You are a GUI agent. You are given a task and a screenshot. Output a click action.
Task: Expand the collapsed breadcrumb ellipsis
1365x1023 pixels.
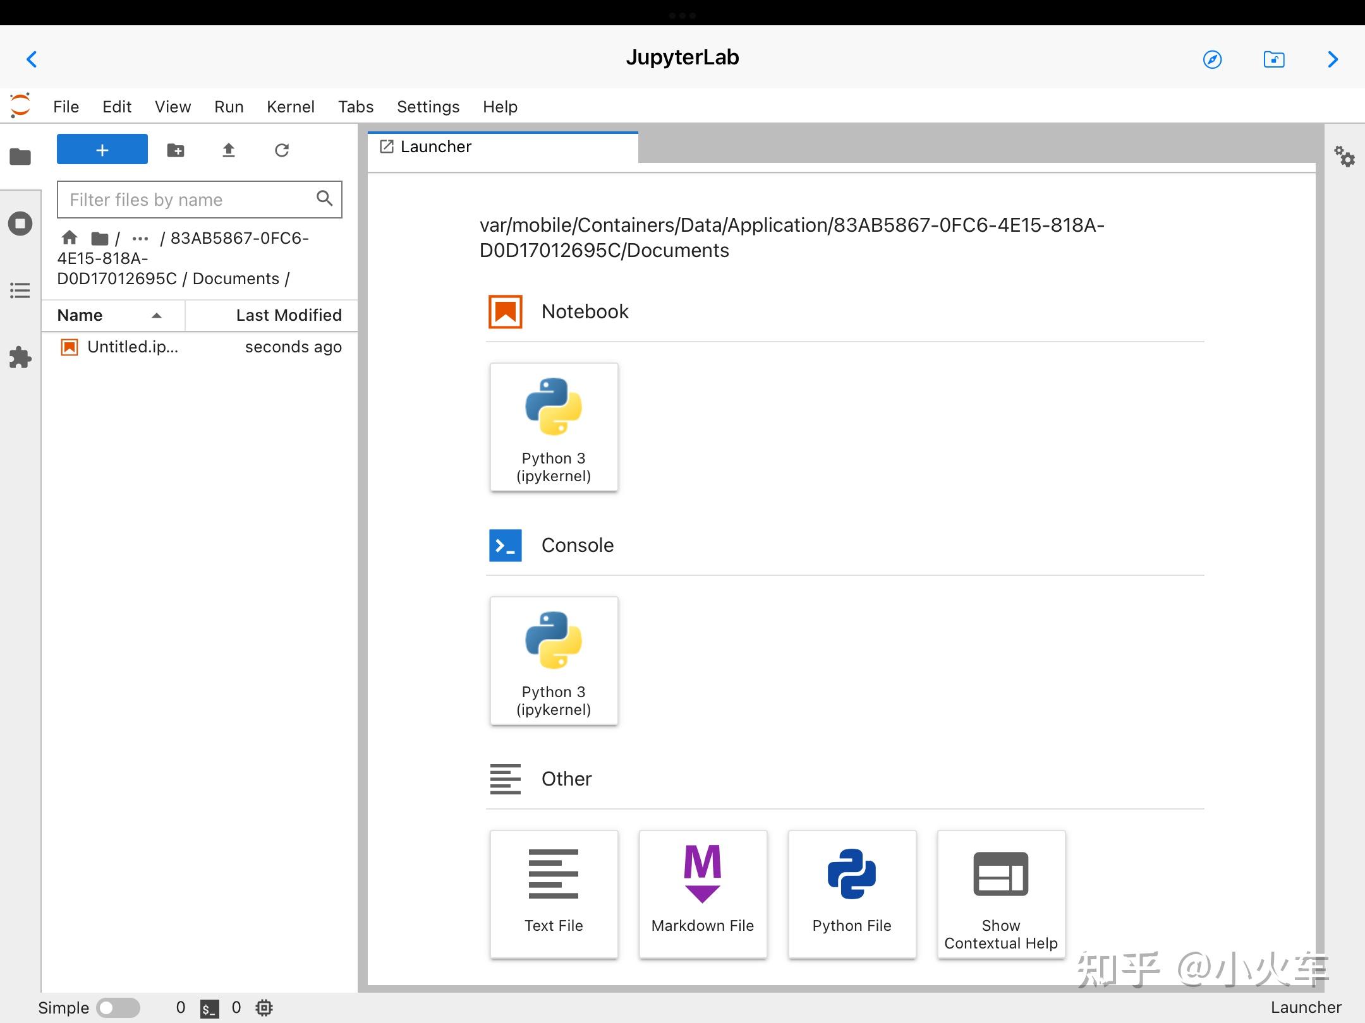pyautogui.click(x=140, y=239)
